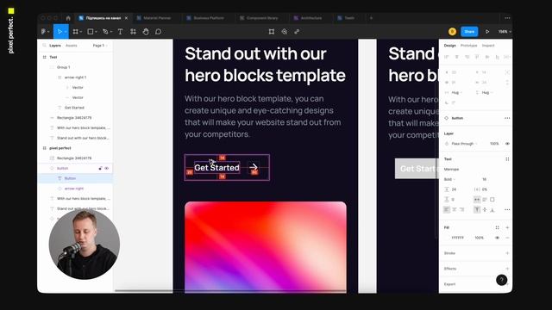
Task: Select the Hand tool
Action: pos(146,32)
